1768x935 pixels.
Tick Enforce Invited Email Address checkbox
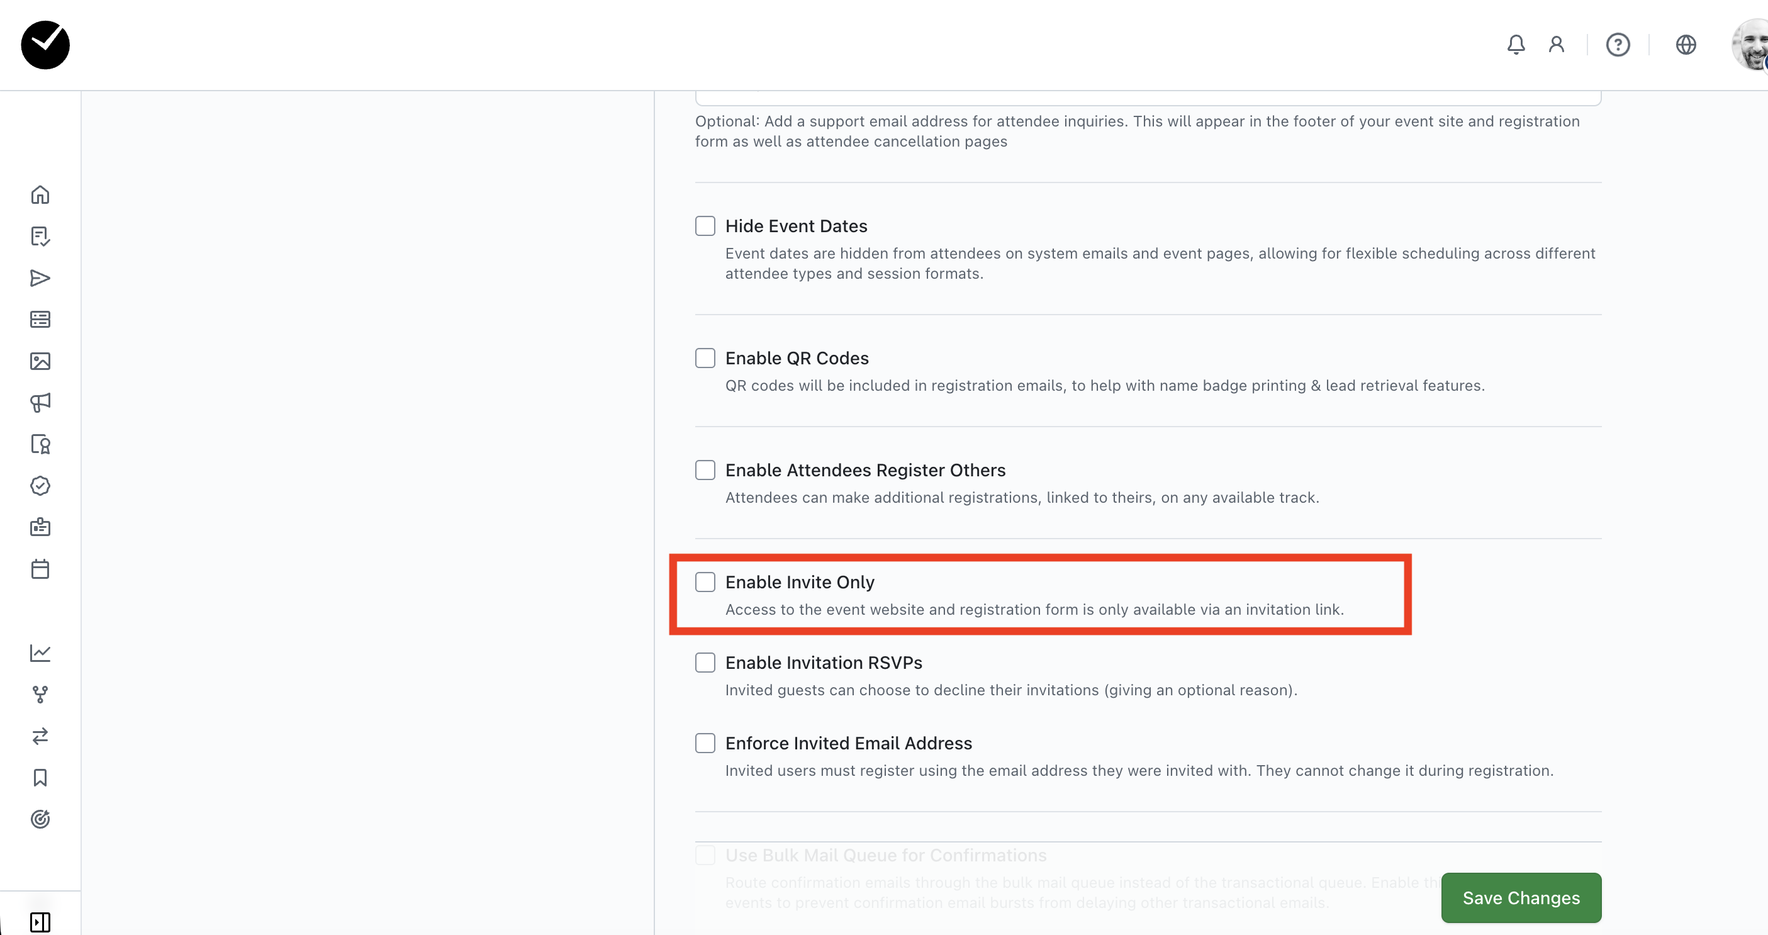pyautogui.click(x=705, y=744)
